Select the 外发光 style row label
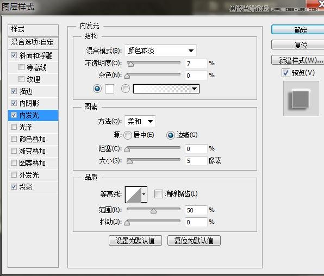Viewport: 324px width, 276px height. coord(29,175)
